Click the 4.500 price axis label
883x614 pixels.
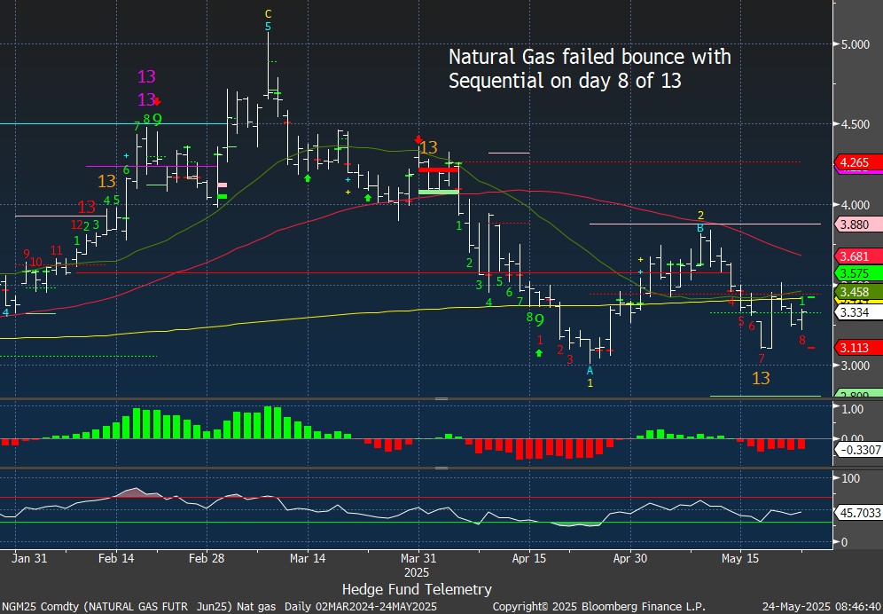tap(854, 124)
